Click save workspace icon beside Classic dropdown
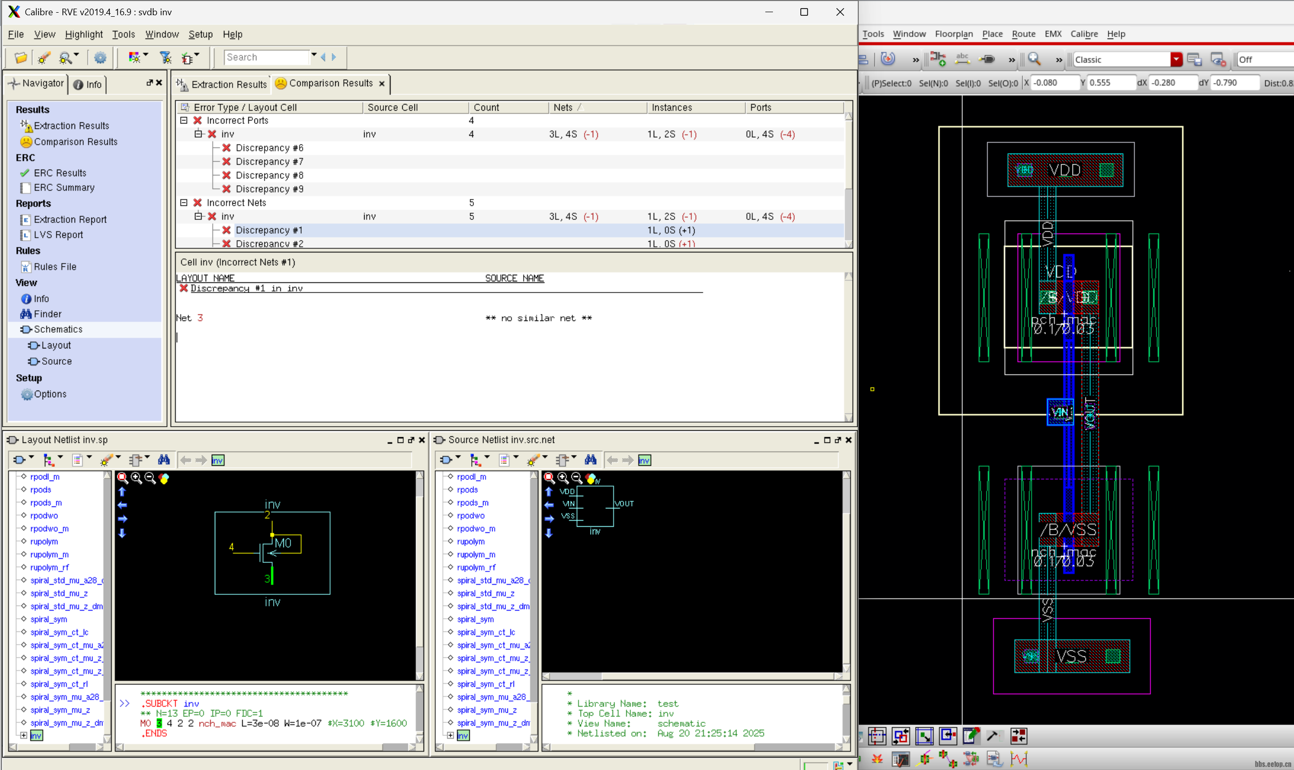Viewport: 1294px width, 770px height. [1194, 59]
